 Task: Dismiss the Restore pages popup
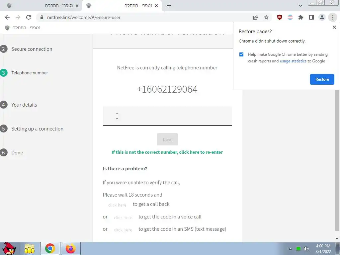[334, 27]
